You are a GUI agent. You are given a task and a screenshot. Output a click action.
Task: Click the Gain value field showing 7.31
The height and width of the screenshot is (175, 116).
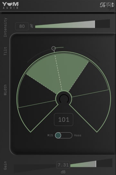(x=63, y=165)
